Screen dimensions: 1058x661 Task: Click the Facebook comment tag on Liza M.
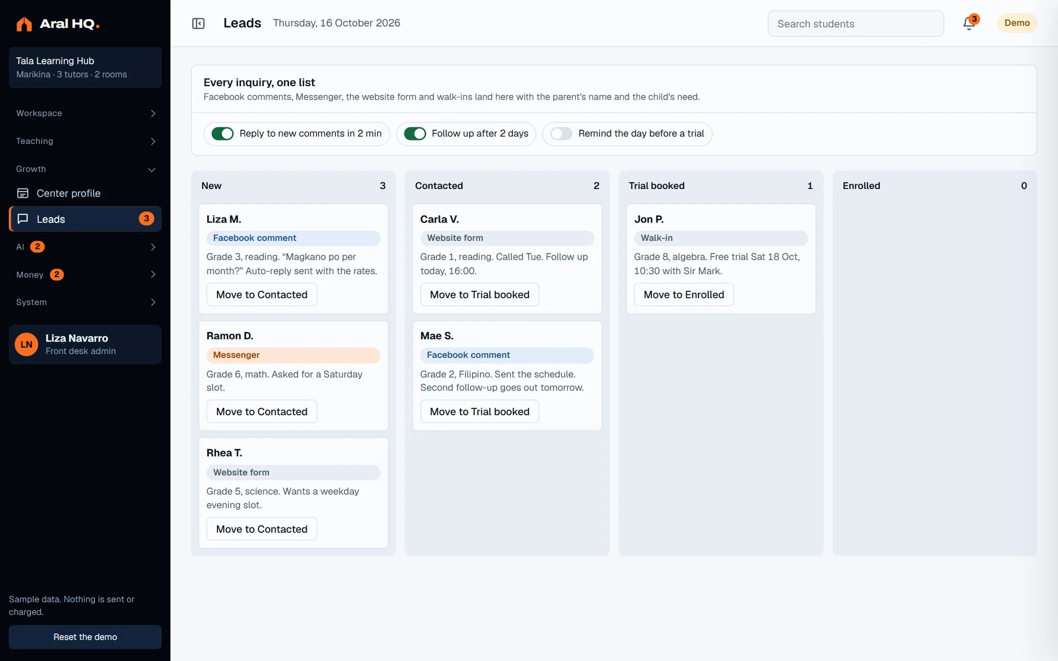pyautogui.click(x=293, y=238)
